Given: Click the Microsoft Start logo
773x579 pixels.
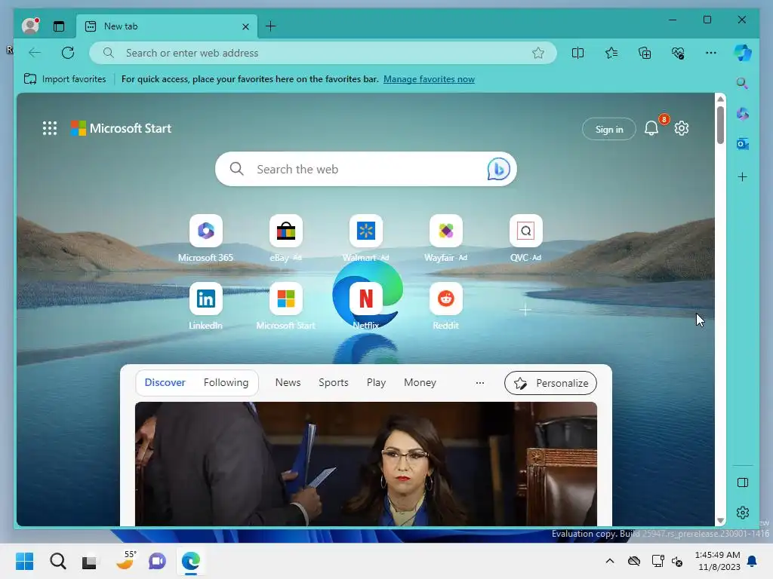Looking at the screenshot, I should pyautogui.click(x=121, y=128).
